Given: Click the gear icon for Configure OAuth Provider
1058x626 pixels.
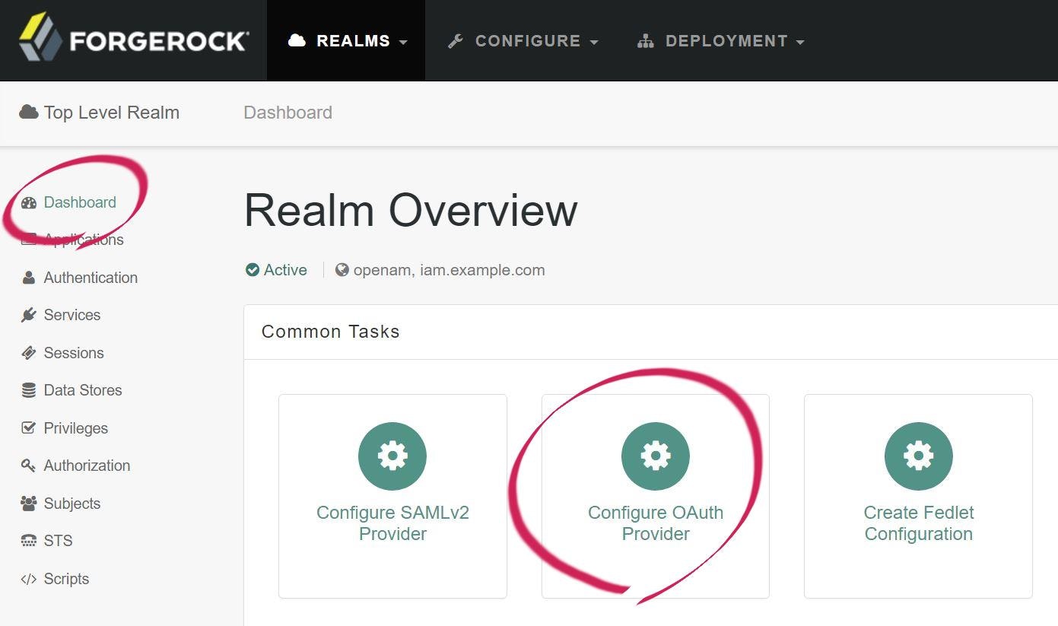Looking at the screenshot, I should click(x=656, y=456).
